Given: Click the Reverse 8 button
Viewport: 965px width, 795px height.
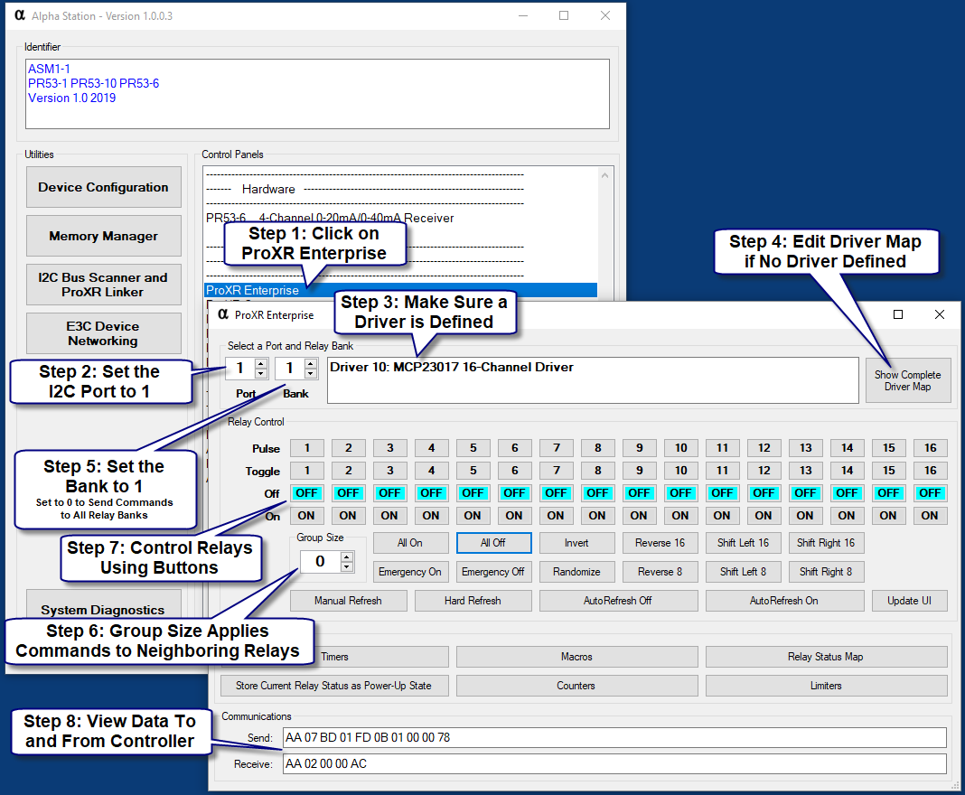Looking at the screenshot, I should pyautogui.click(x=661, y=572).
